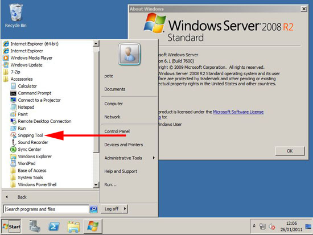Click the Run icon in Accessories
The image size is (313, 235).
14,129
